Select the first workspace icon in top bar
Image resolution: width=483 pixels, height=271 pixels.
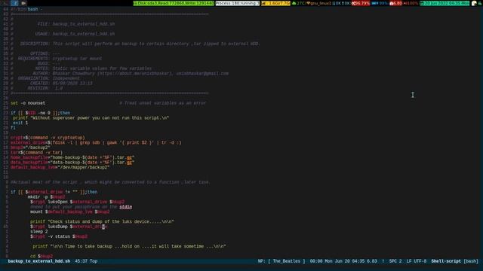tap(5, 3)
